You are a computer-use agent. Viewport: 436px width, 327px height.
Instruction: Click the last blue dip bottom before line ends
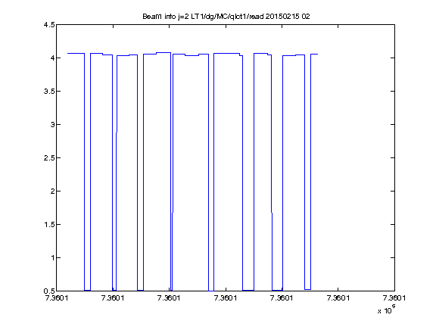307,289
